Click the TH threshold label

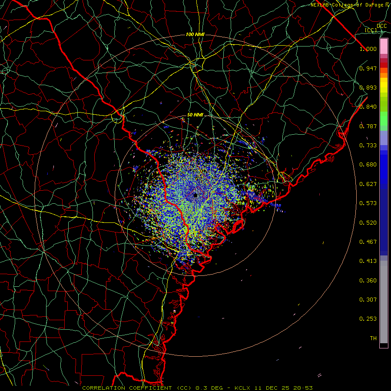click(x=373, y=338)
